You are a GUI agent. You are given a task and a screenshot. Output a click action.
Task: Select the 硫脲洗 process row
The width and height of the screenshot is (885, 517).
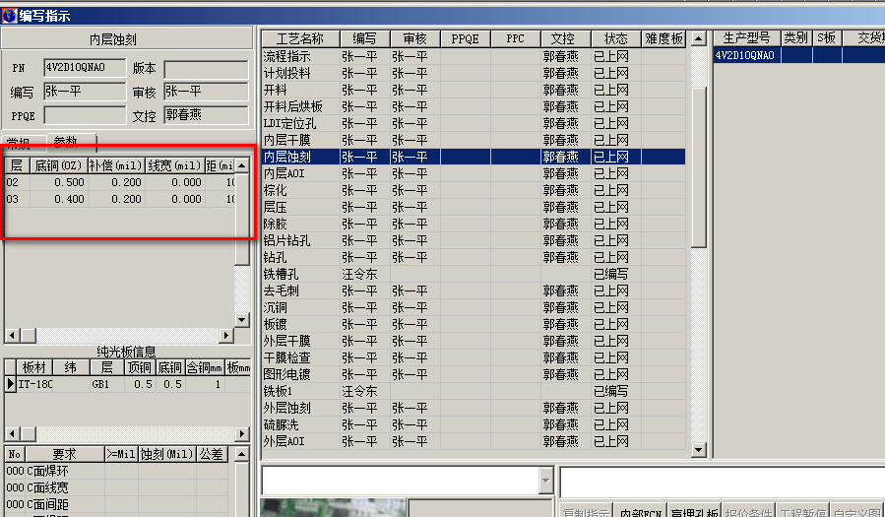click(474, 425)
